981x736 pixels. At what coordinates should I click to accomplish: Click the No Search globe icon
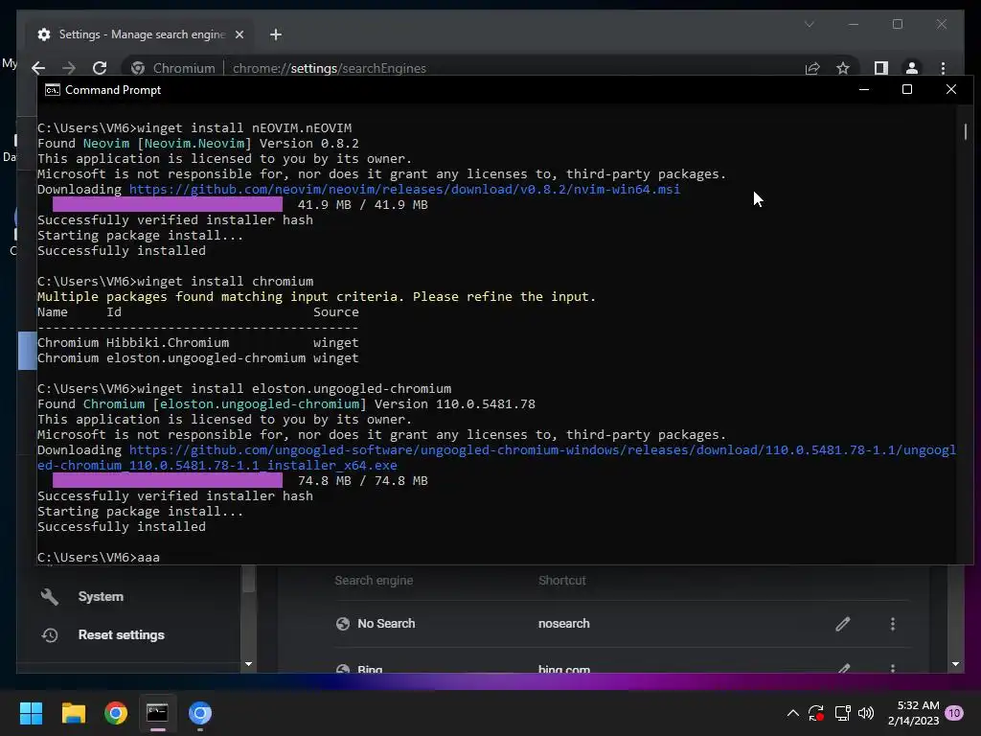coord(342,623)
